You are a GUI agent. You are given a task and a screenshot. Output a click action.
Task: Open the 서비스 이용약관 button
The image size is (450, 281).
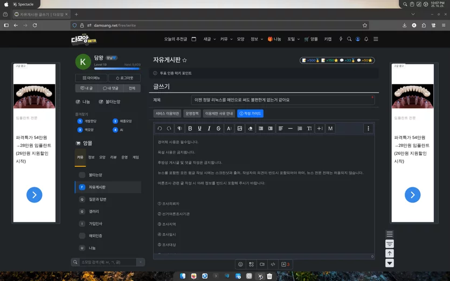(167, 114)
